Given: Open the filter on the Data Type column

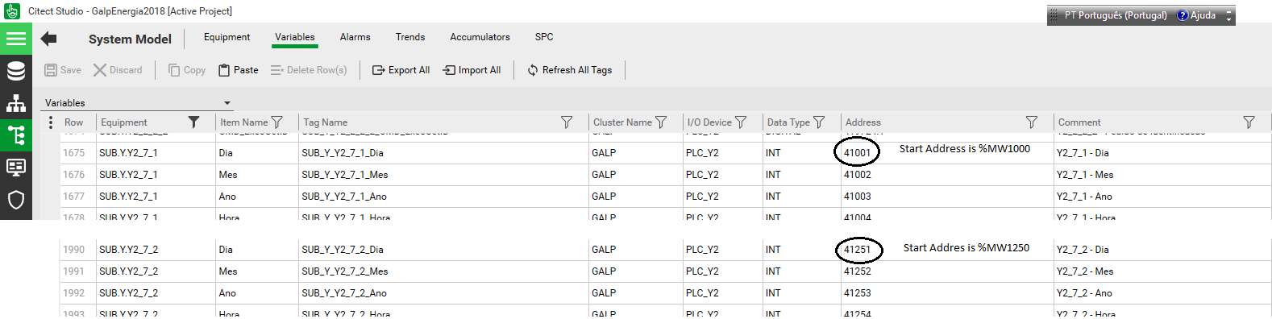Looking at the screenshot, I should 819,122.
